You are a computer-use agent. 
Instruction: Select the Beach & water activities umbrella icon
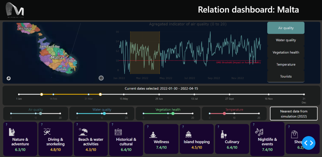tap(83, 132)
